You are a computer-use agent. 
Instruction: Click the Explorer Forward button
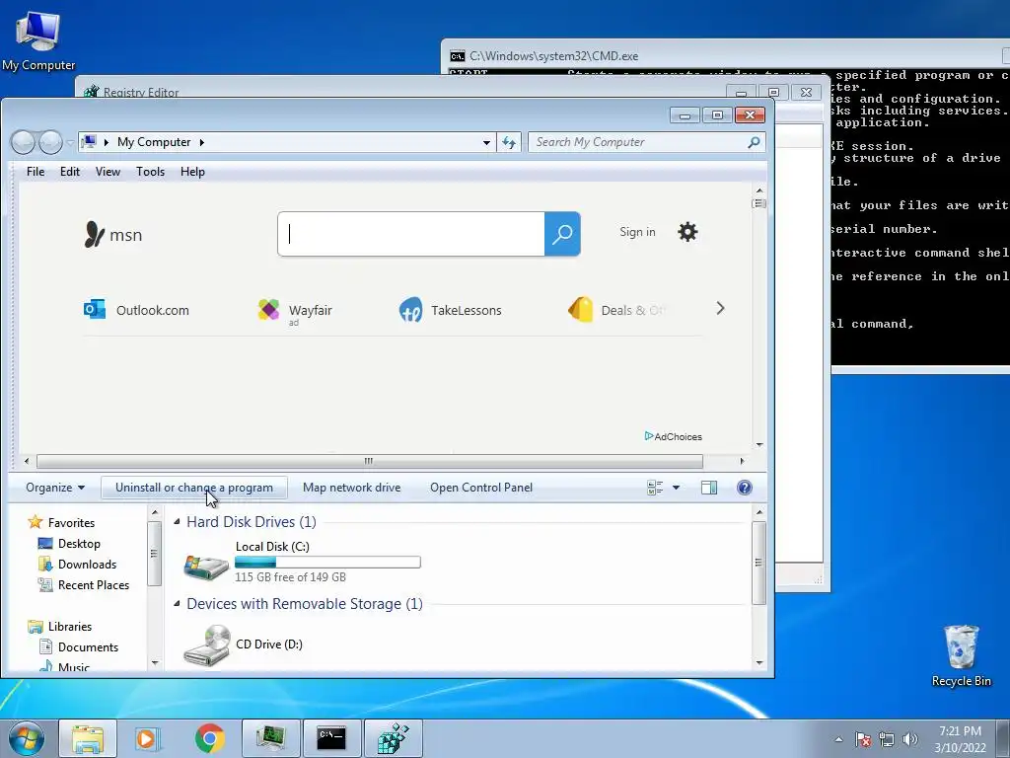[50, 142]
